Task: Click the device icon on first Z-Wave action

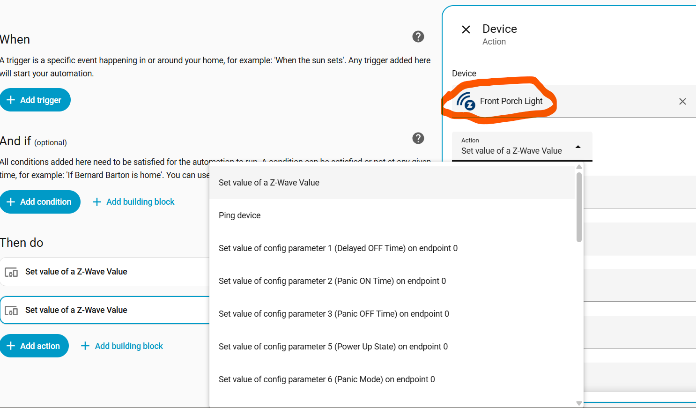Action: click(x=11, y=272)
